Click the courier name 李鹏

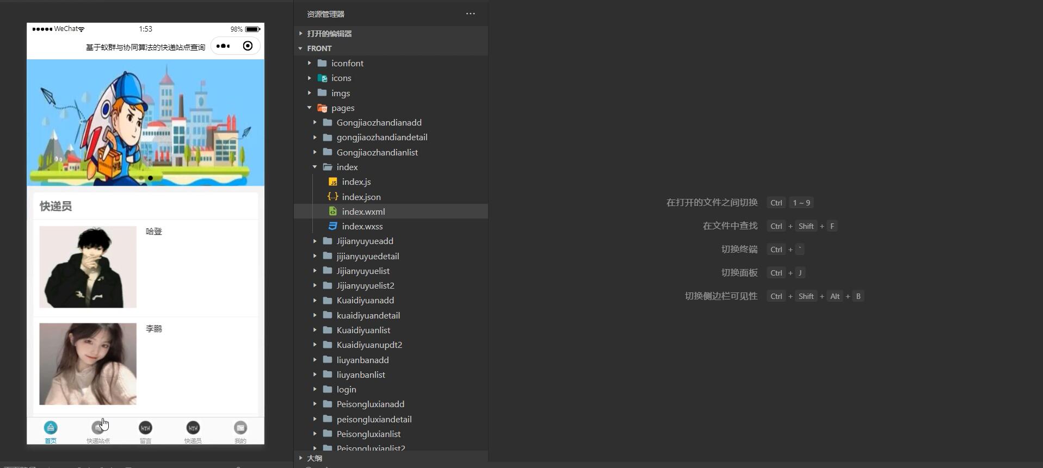pos(154,329)
